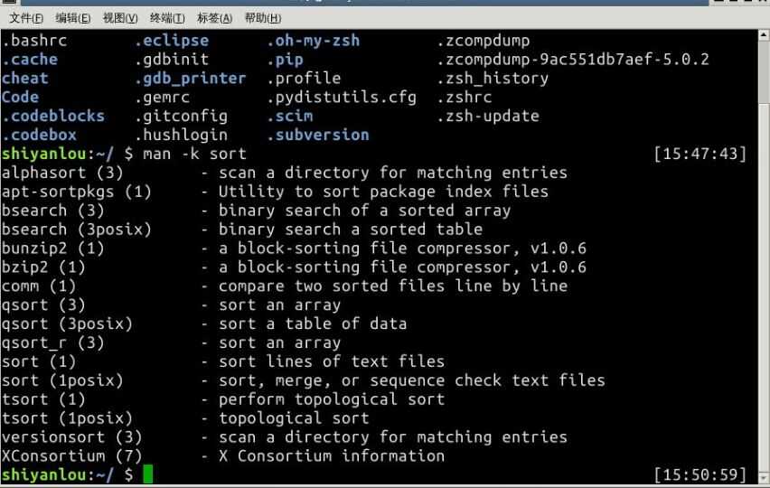Image resolution: width=770 pixels, height=488 pixels.
Task: Click the 'versionsort (3)' entry
Action: (71, 437)
